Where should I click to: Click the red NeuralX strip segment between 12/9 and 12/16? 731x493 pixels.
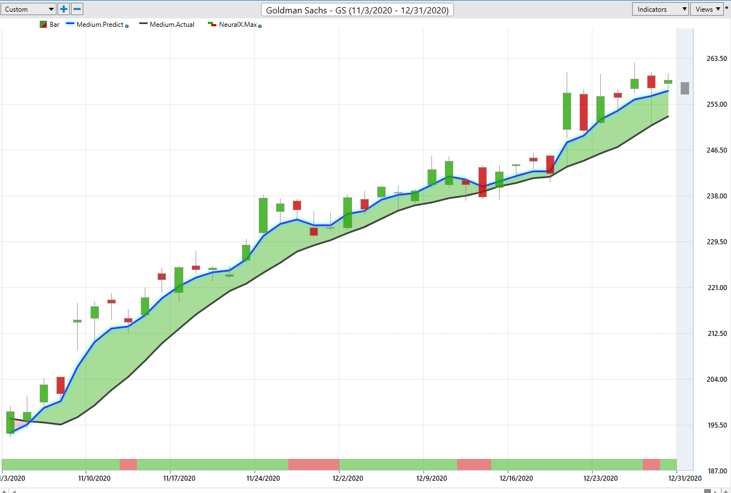474,464
